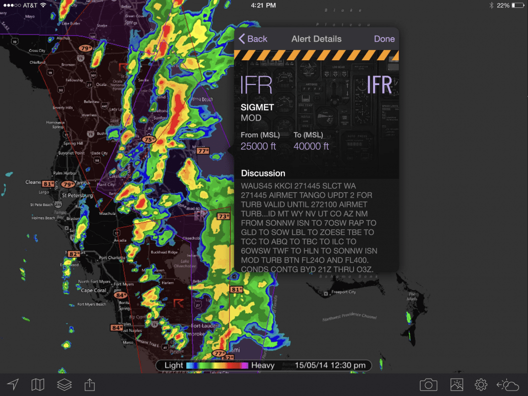Tap the share icon

pos(89,384)
